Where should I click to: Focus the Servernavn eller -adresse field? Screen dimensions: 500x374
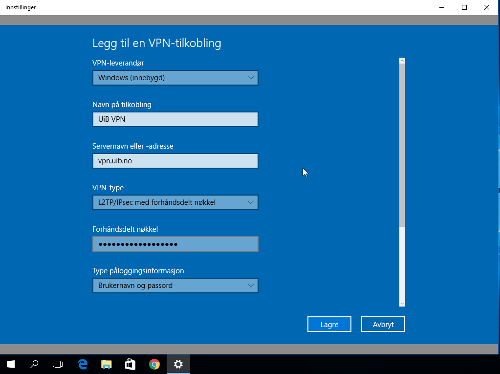pos(175,161)
